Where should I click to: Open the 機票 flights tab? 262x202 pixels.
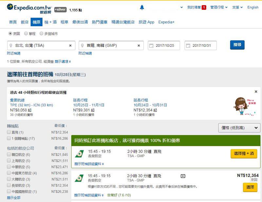coord(36,22)
